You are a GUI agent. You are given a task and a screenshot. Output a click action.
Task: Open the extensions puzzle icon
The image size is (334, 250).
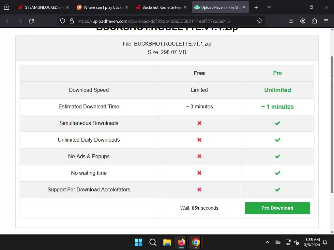point(314,21)
